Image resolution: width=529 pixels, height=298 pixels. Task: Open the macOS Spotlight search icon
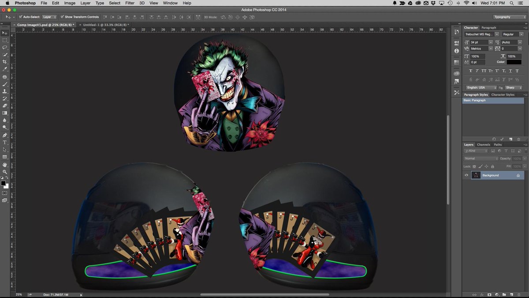point(512,3)
